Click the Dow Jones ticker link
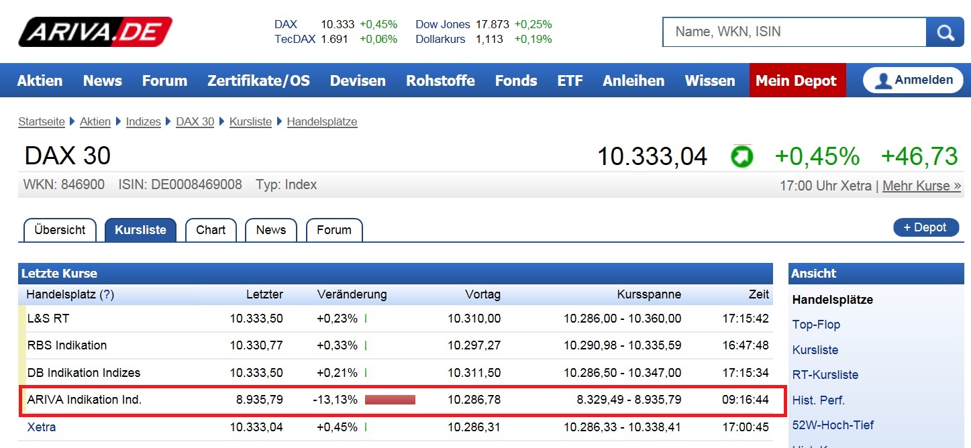The image size is (971, 448). tap(443, 24)
